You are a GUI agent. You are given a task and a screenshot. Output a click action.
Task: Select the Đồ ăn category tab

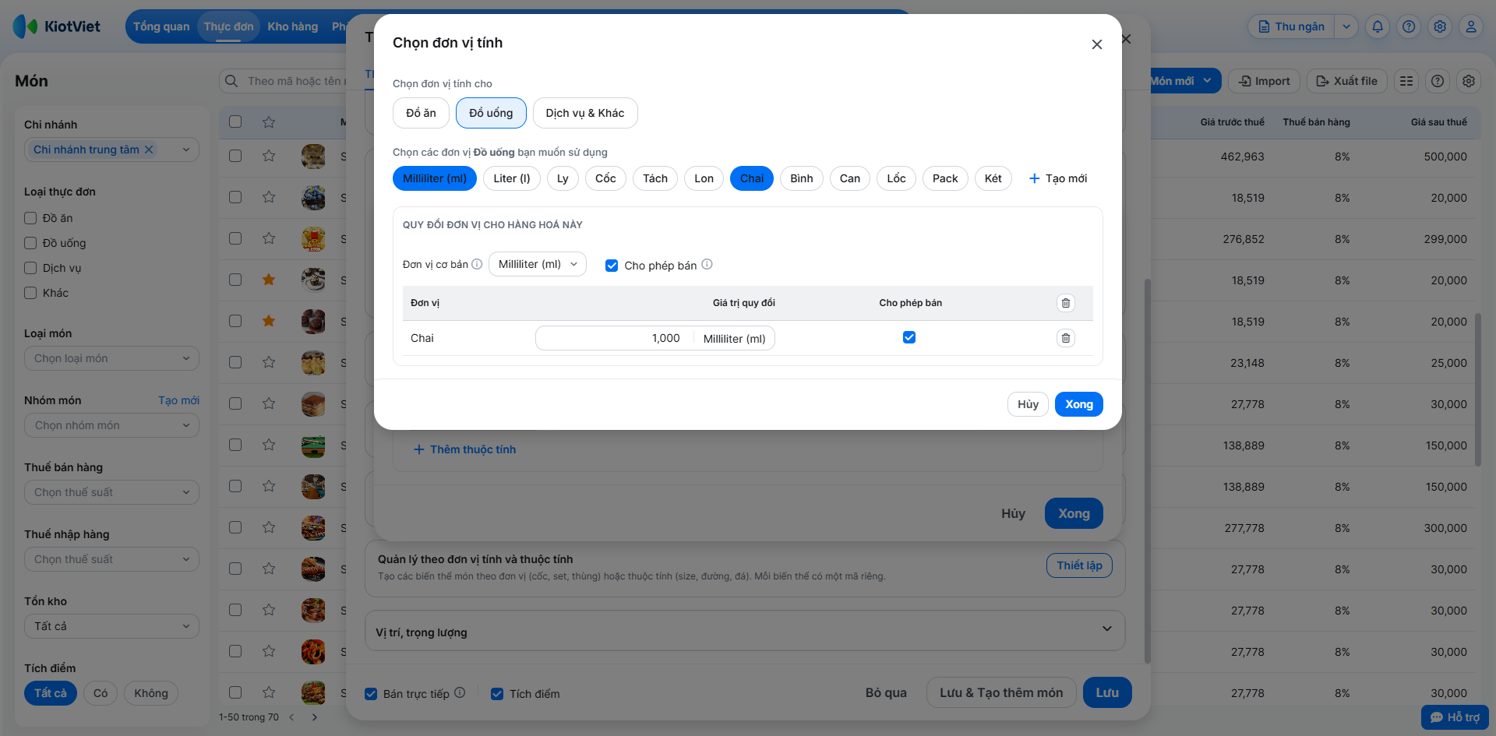tap(421, 113)
